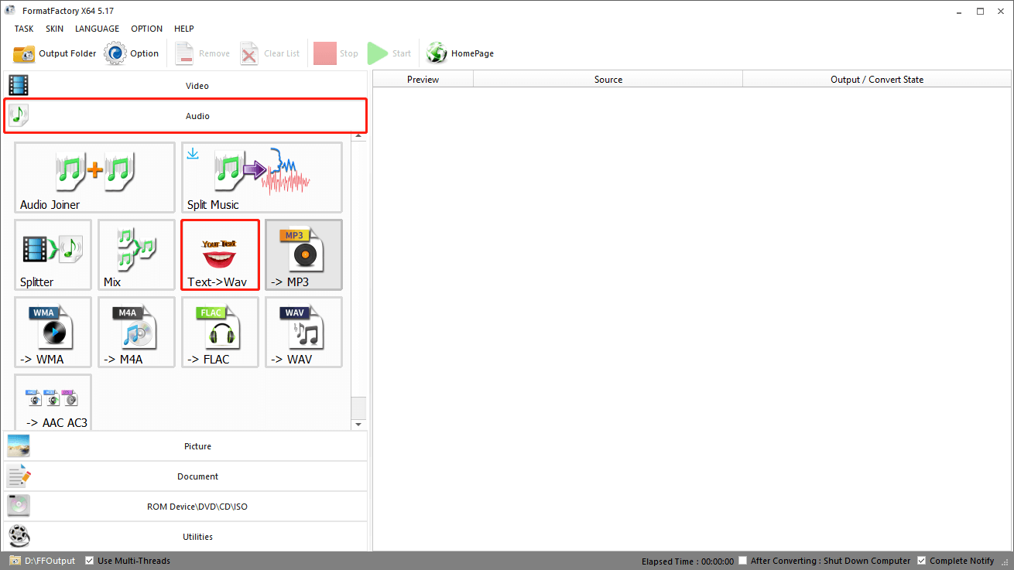Expand the Utilities category section
Viewport: 1014px width, 570px height.
pos(185,537)
